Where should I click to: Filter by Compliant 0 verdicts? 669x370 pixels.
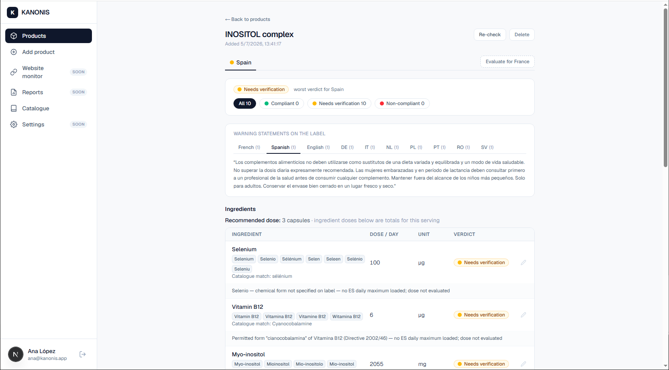281,103
